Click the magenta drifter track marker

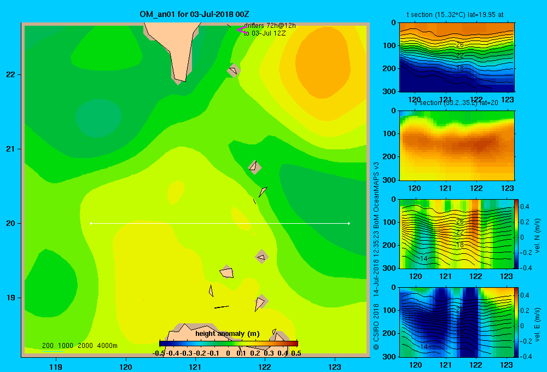pos(242,30)
